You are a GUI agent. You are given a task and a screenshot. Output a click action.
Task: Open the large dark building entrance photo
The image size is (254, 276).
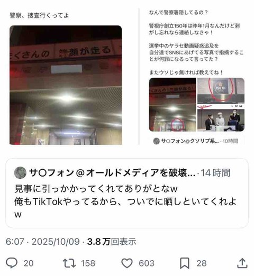click(66, 85)
